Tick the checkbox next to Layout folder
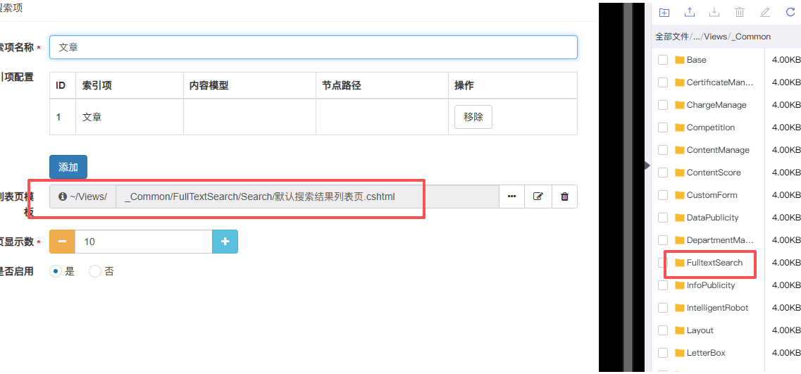Viewport: 801px width, 374px height. pyautogui.click(x=663, y=330)
